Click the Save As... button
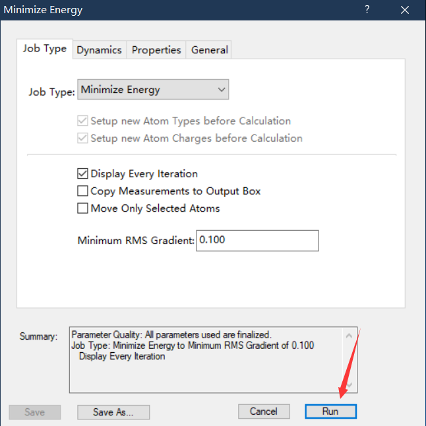426x426 pixels. tap(113, 412)
